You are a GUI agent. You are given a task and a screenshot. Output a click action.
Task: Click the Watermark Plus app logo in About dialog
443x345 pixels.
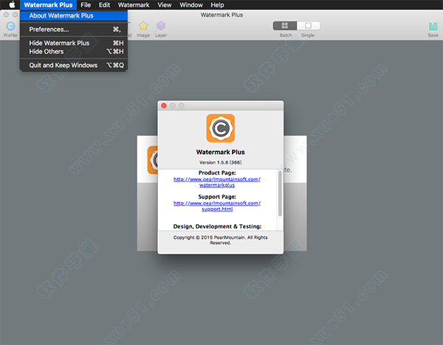point(220,128)
